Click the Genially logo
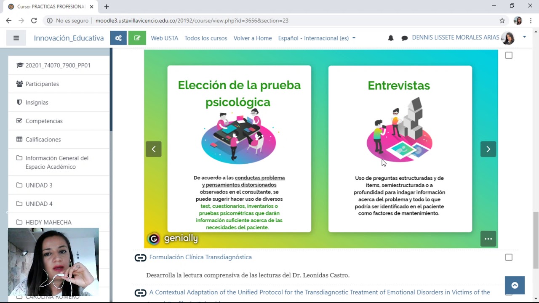 click(173, 239)
